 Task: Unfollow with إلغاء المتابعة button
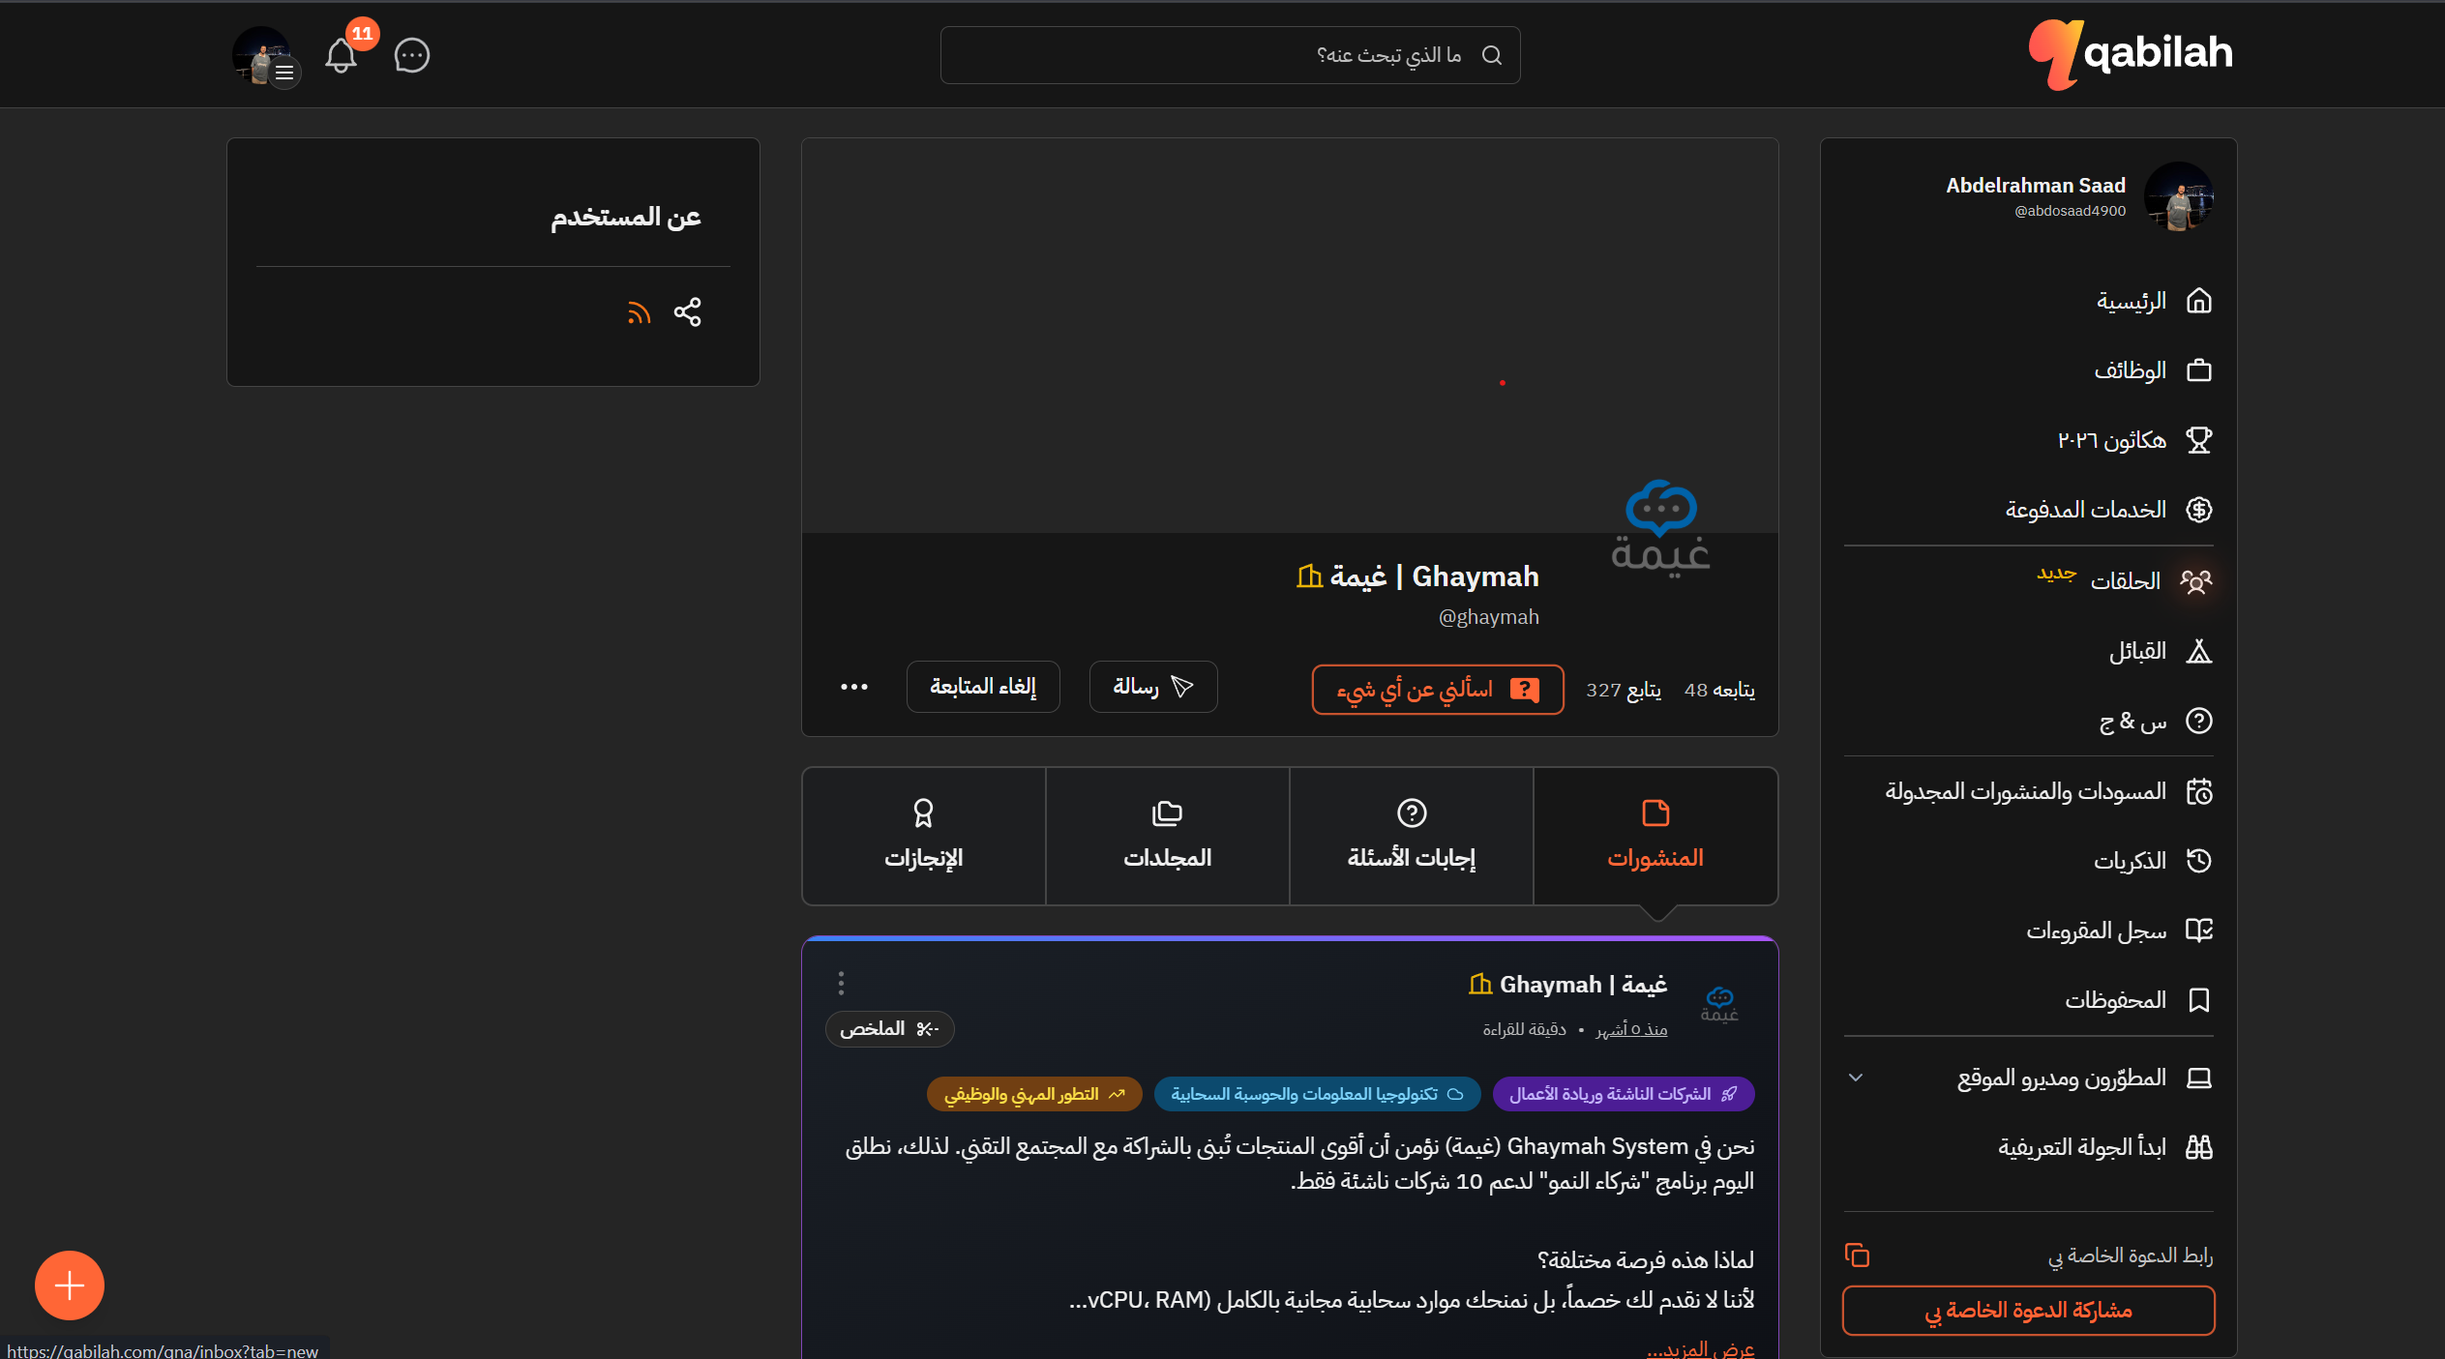pos(983,687)
